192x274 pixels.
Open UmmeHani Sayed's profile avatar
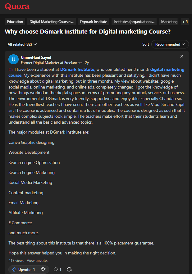pyautogui.click(x=13, y=60)
